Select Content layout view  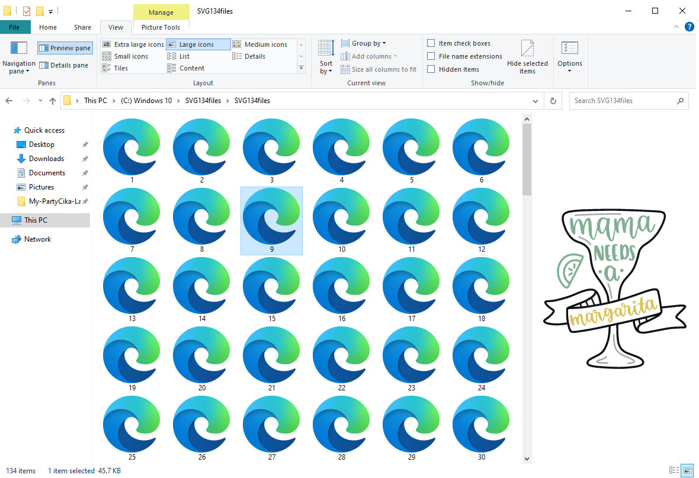click(186, 68)
